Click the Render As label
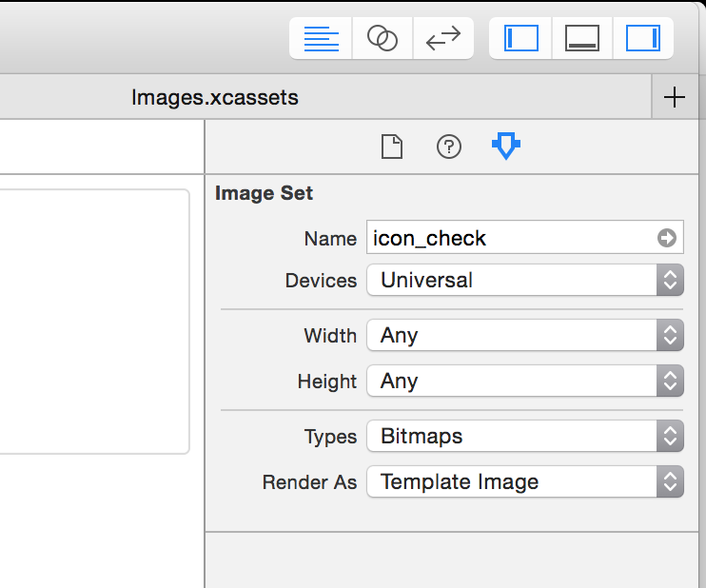This screenshot has height=588, width=706. [310, 482]
